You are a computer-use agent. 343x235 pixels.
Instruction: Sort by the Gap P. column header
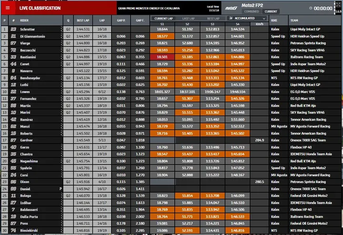[x=121, y=20]
